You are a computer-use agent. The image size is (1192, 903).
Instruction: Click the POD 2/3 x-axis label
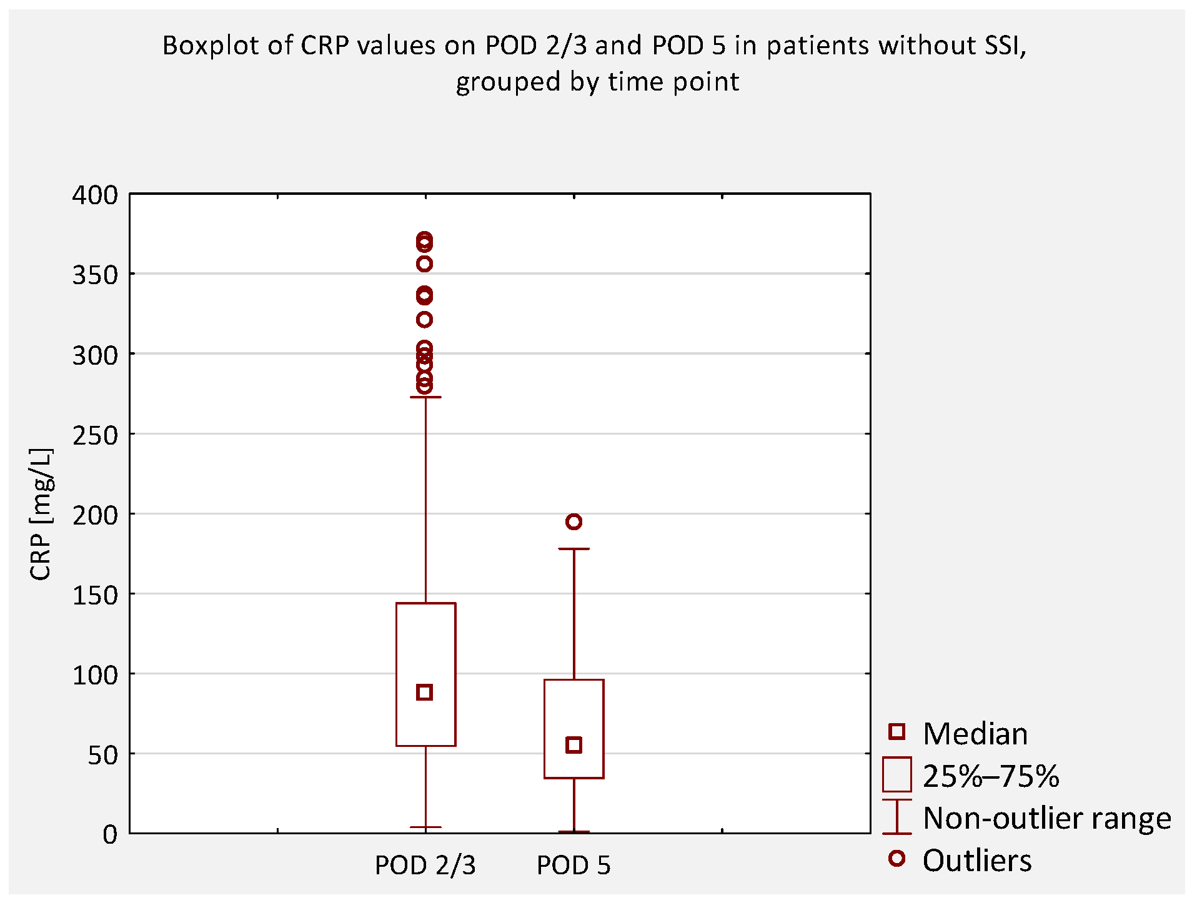(x=425, y=865)
